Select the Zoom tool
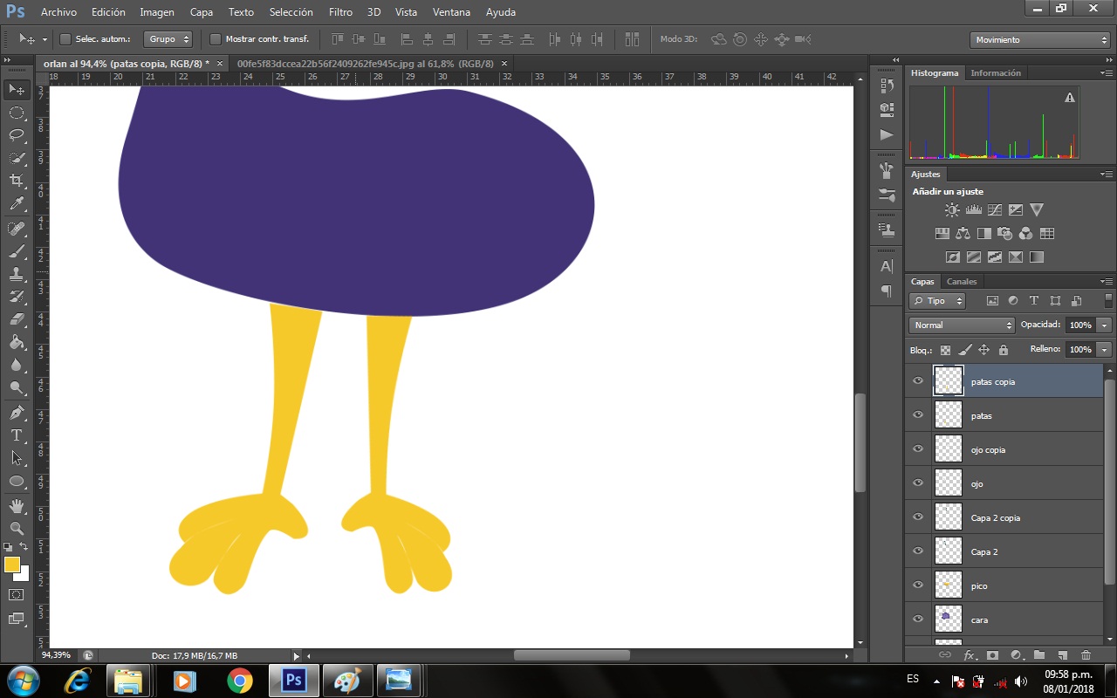 click(x=17, y=528)
